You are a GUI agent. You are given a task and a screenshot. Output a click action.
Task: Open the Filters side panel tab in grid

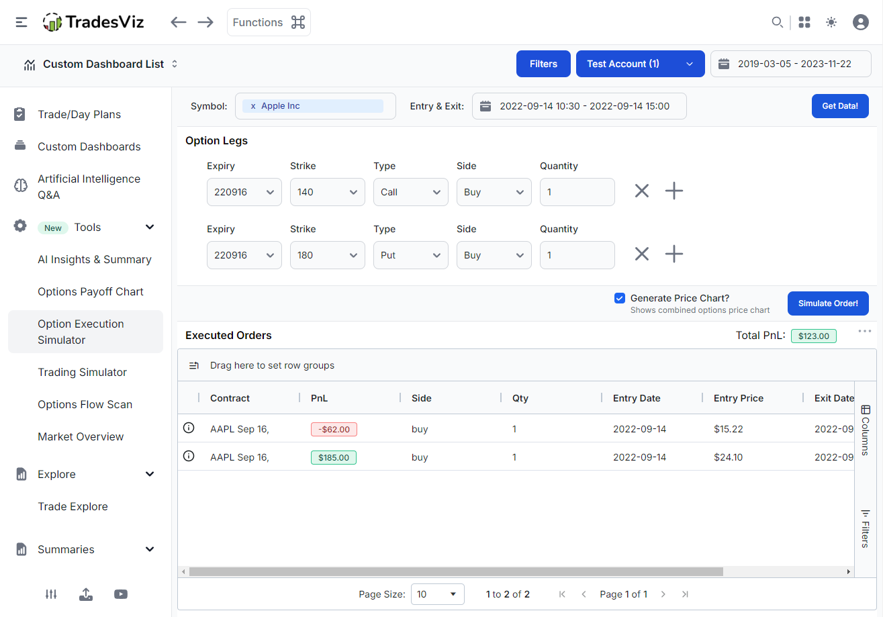[866, 528]
